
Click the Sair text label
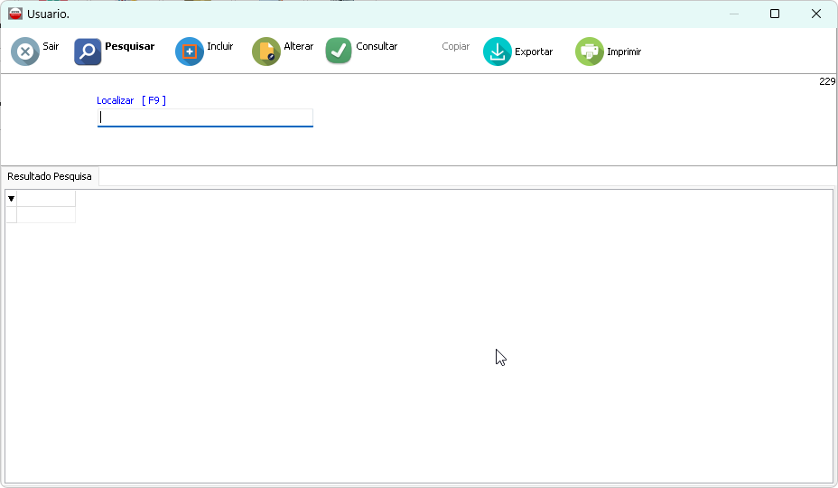pyautogui.click(x=51, y=46)
